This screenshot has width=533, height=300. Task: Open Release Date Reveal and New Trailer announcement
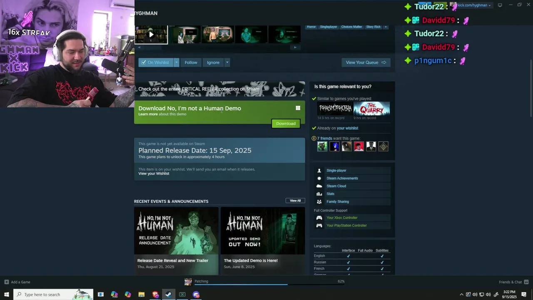pos(176,241)
